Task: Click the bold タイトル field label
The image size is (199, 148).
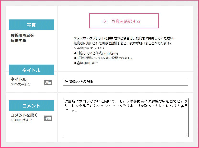Action: (19, 79)
